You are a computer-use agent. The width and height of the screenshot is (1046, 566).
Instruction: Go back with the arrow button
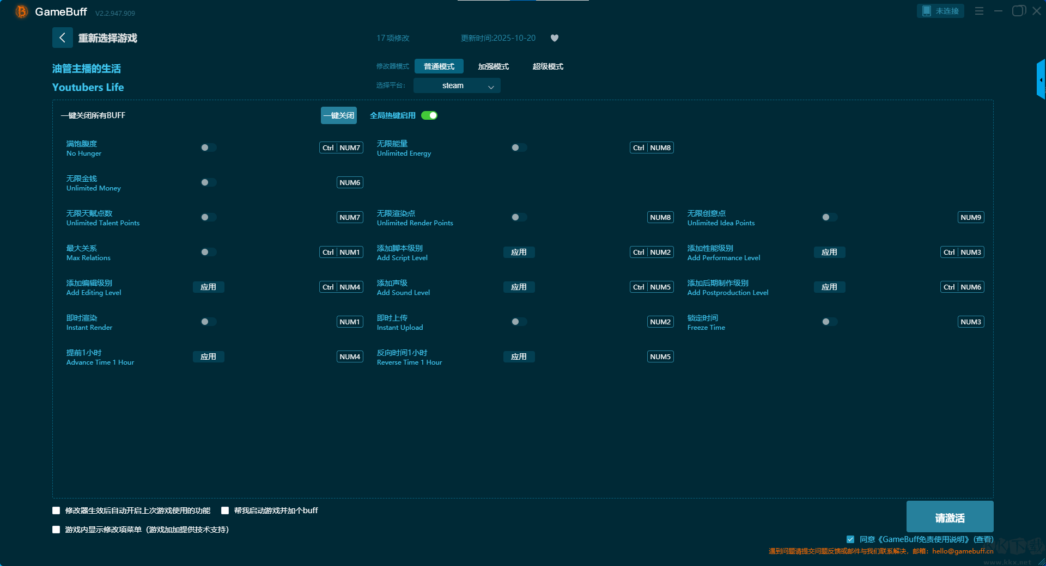click(x=63, y=38)
